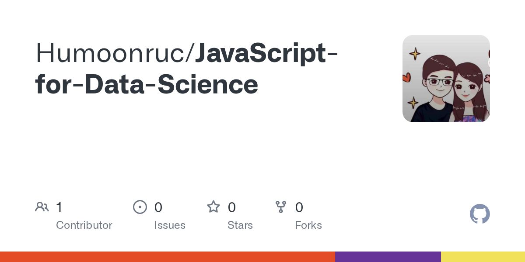Image resolution: width=525 pixels, height=262 pixels.
Task: Click the orange language bar segment
Action: tap(168, 257)
